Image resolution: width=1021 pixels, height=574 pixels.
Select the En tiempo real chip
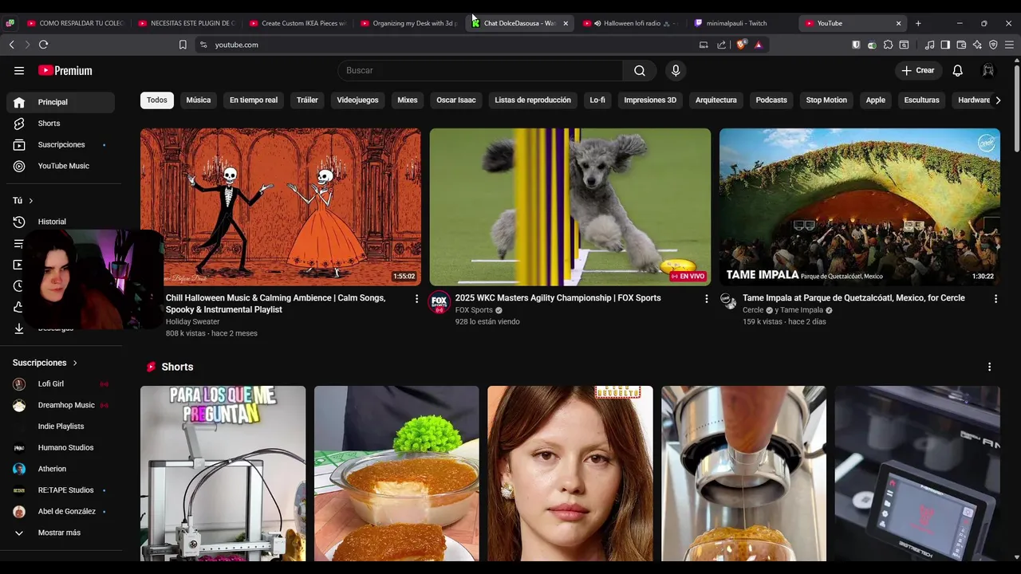254,100
